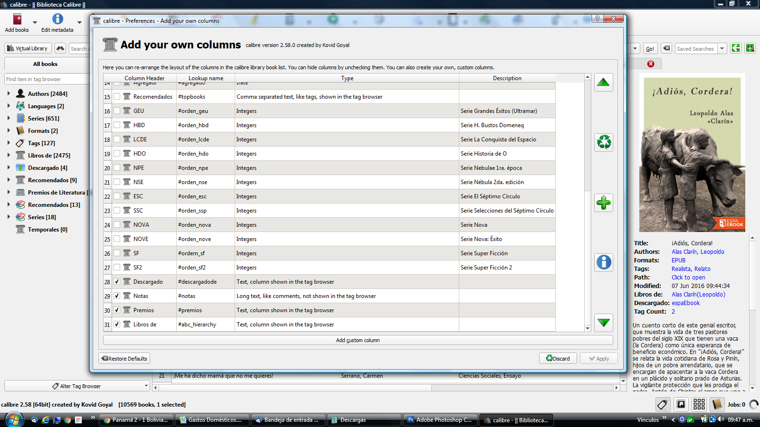Click the green add saved search icon
Image resolution: width=760 pixels, height=427 pixels.
750,48
